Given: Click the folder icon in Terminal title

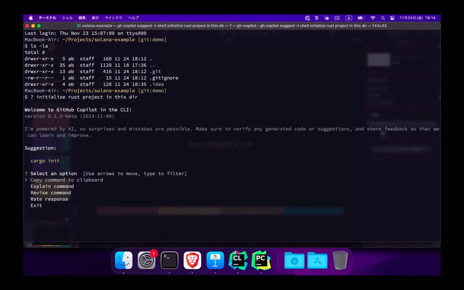Looking at the screenshot, I should click(x=79, y=26).
